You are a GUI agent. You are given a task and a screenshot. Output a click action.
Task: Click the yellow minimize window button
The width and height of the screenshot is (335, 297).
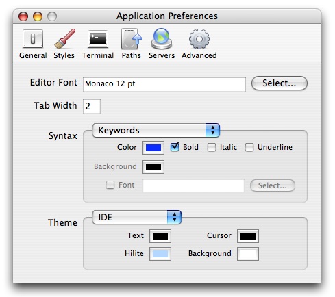tap(38, 16)
